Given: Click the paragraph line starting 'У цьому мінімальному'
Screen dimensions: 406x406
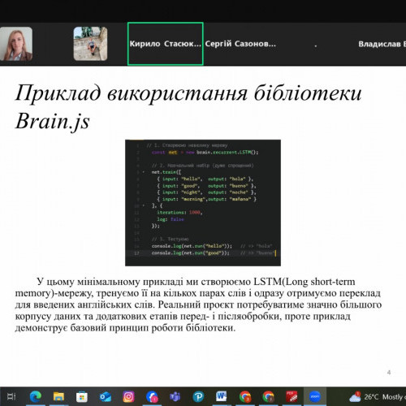Looking at the screenshot, I should (x=196, y=282).
